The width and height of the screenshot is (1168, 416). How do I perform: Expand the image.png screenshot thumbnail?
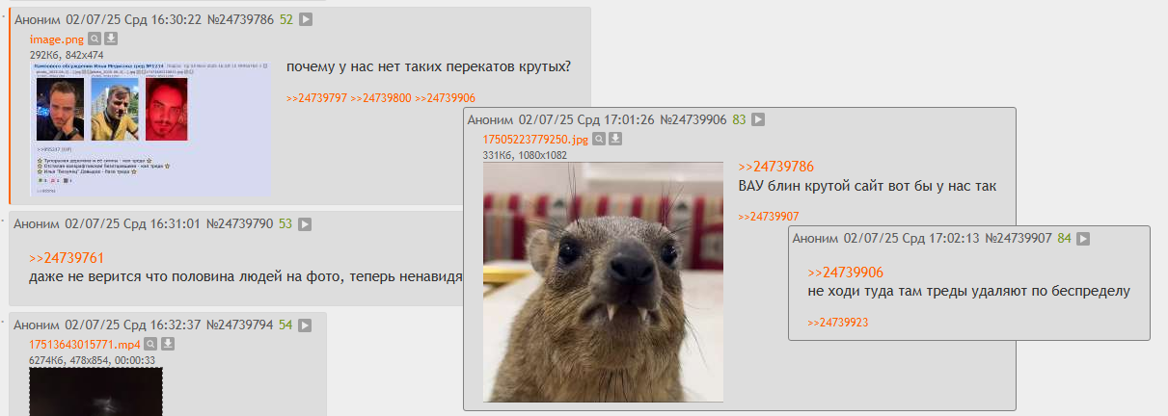coord(151,129)
